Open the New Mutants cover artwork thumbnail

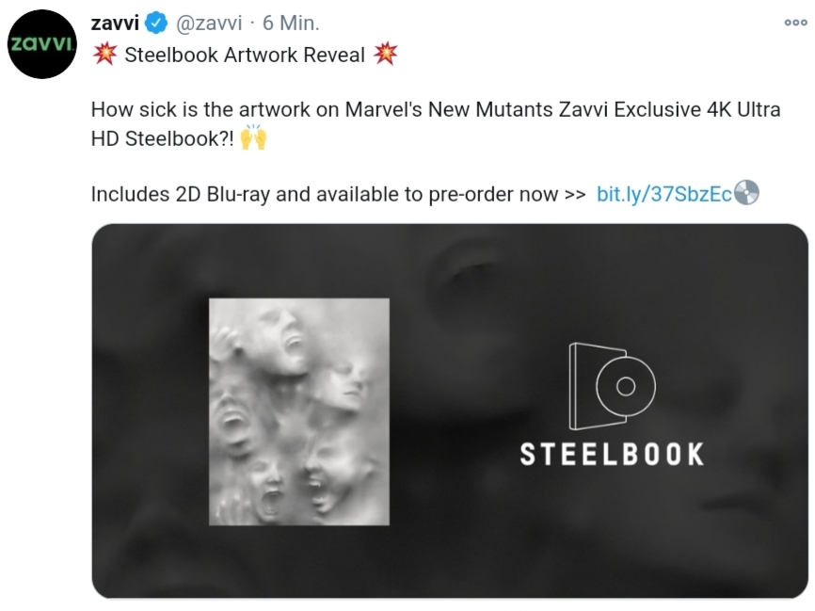pos(299,411)
